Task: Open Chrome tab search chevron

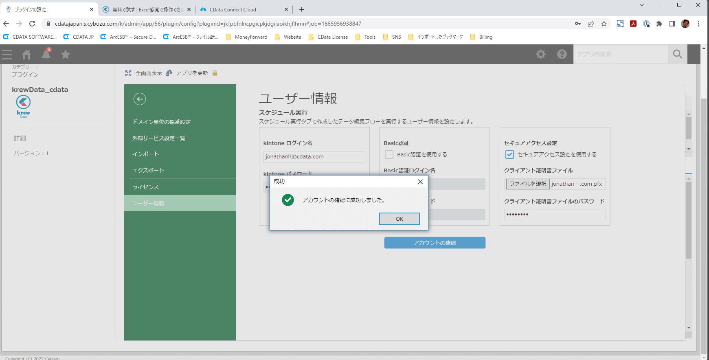Action: (x=641, y=5)
